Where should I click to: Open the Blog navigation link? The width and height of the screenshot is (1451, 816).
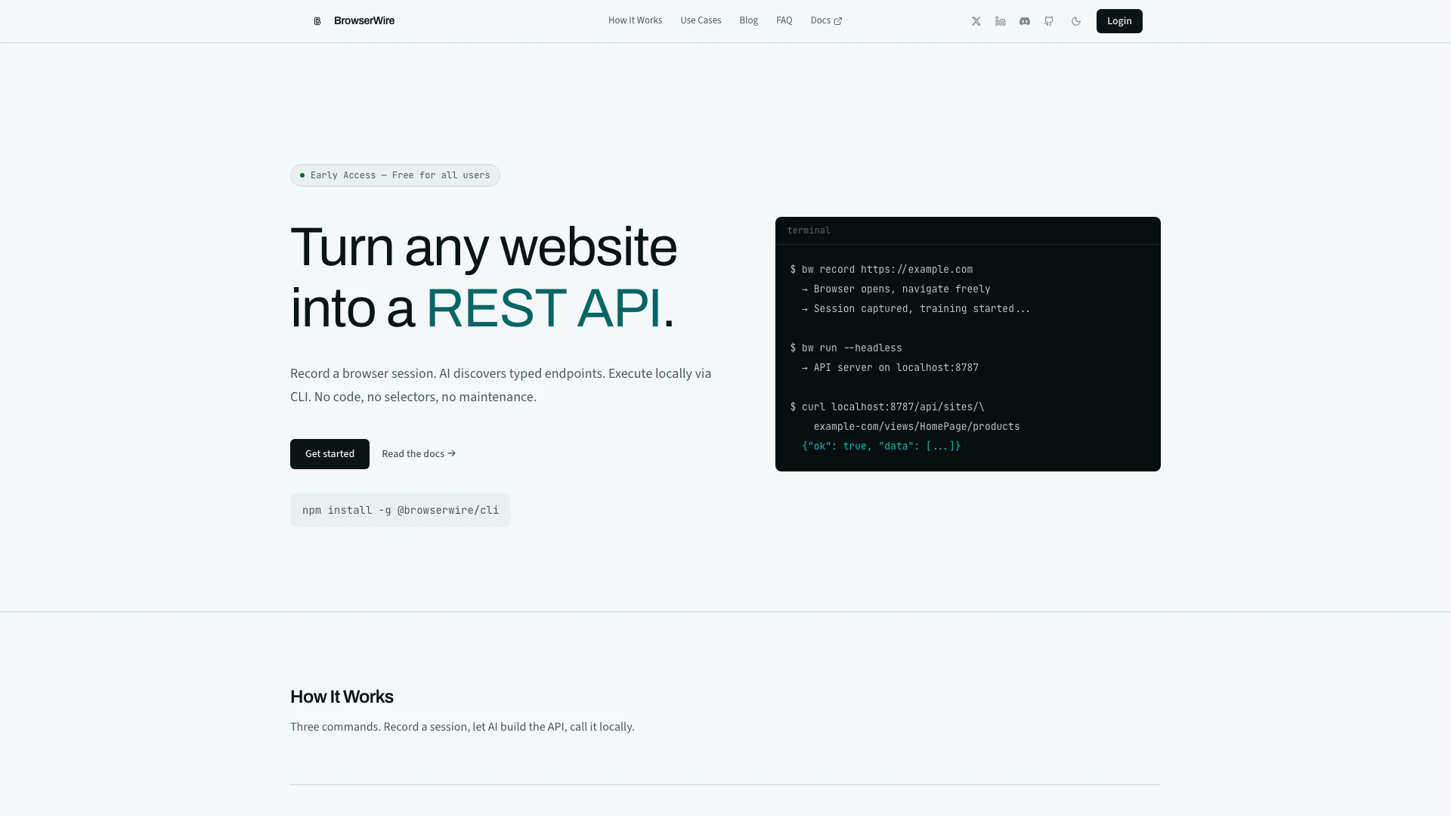[x=748, y=20]
